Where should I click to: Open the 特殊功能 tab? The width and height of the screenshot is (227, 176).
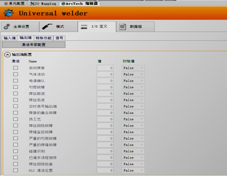click(x=43, y=38)
